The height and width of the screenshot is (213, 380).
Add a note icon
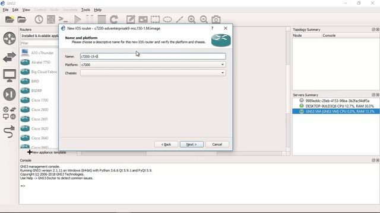pyautogui.click(x=131, y=20)
